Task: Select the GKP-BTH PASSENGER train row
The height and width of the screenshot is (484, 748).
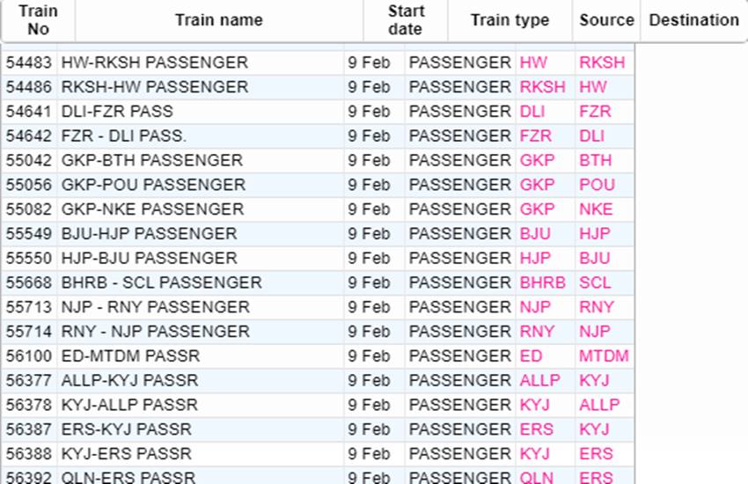Action: [318, 160]
